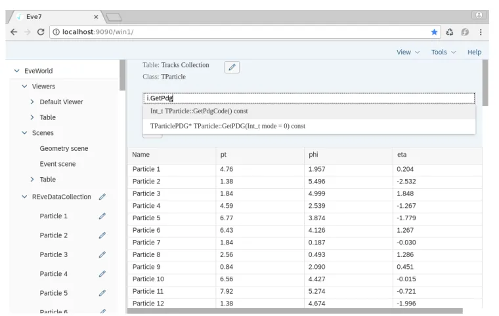This screenshot has width=499, height=316.
Task: Open a new browser tab
Action: point(114,17)
